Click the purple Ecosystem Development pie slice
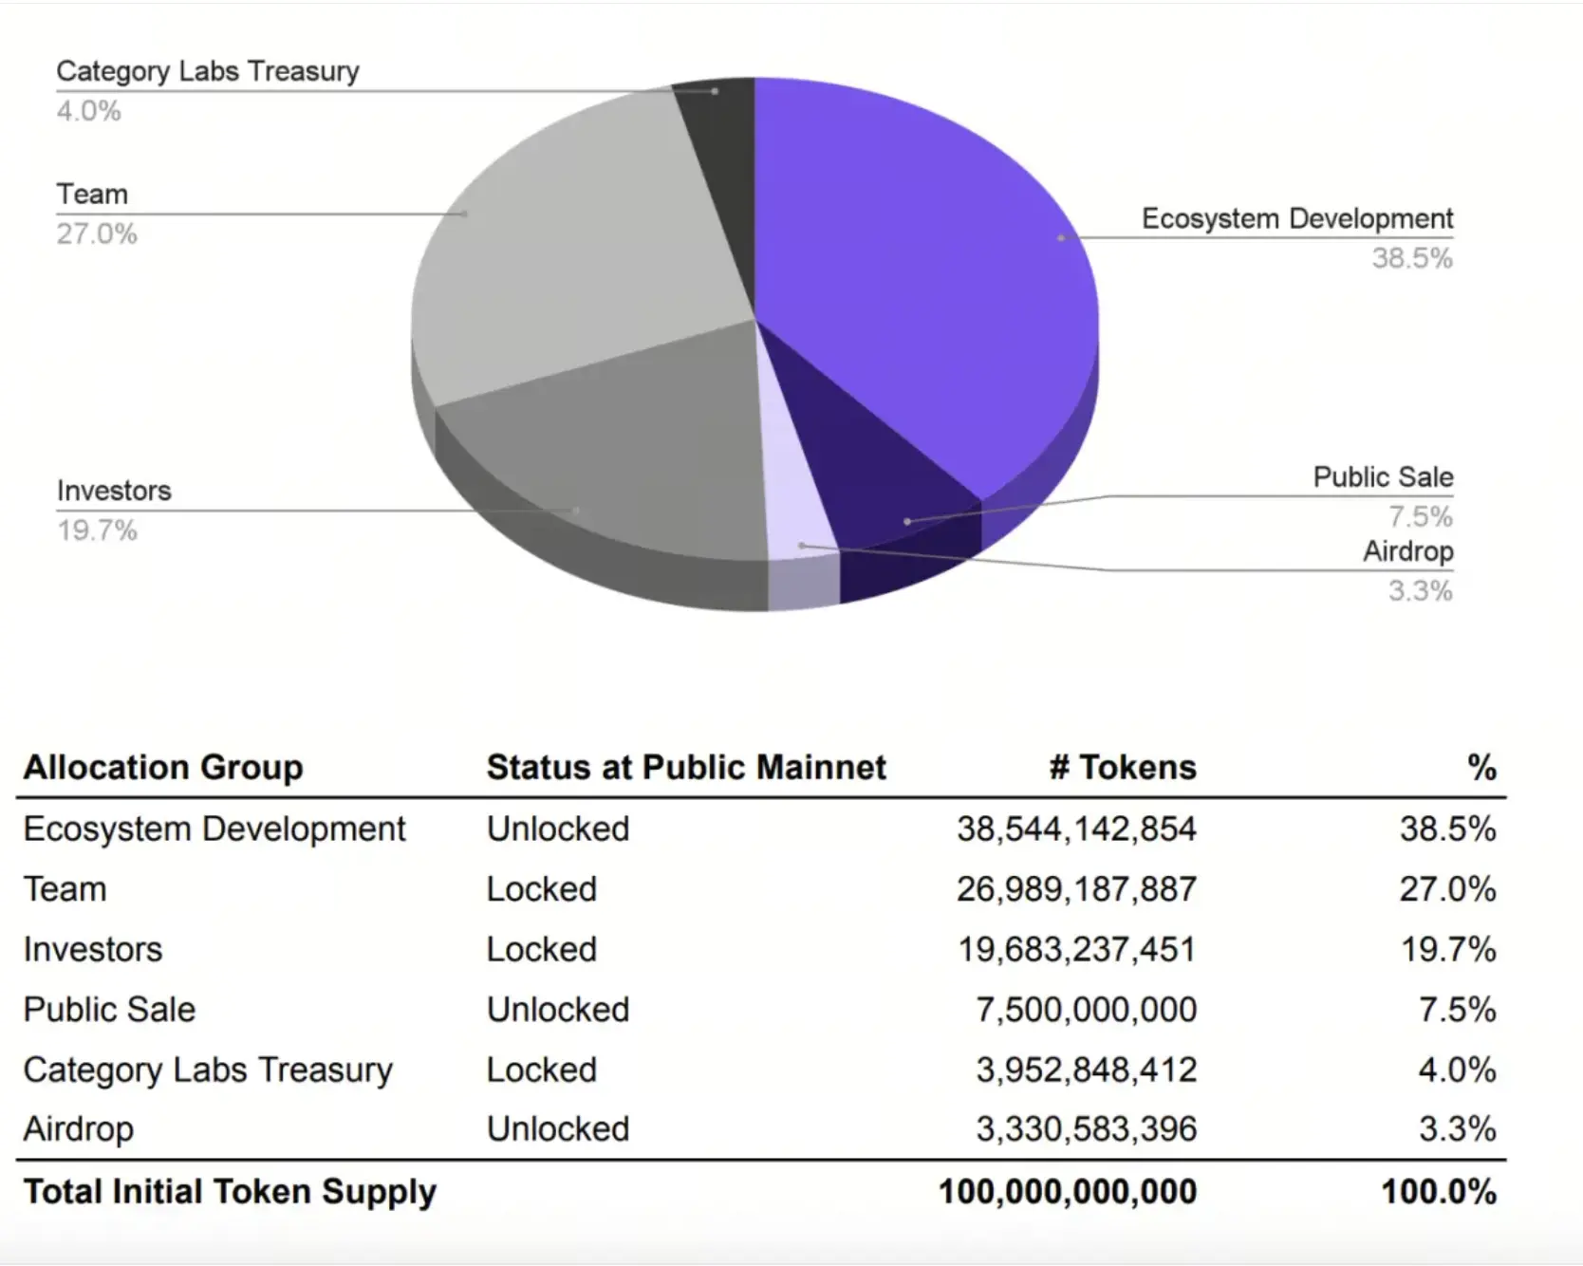This screenshot has height=1266, width=1583. tap(930, 275)
